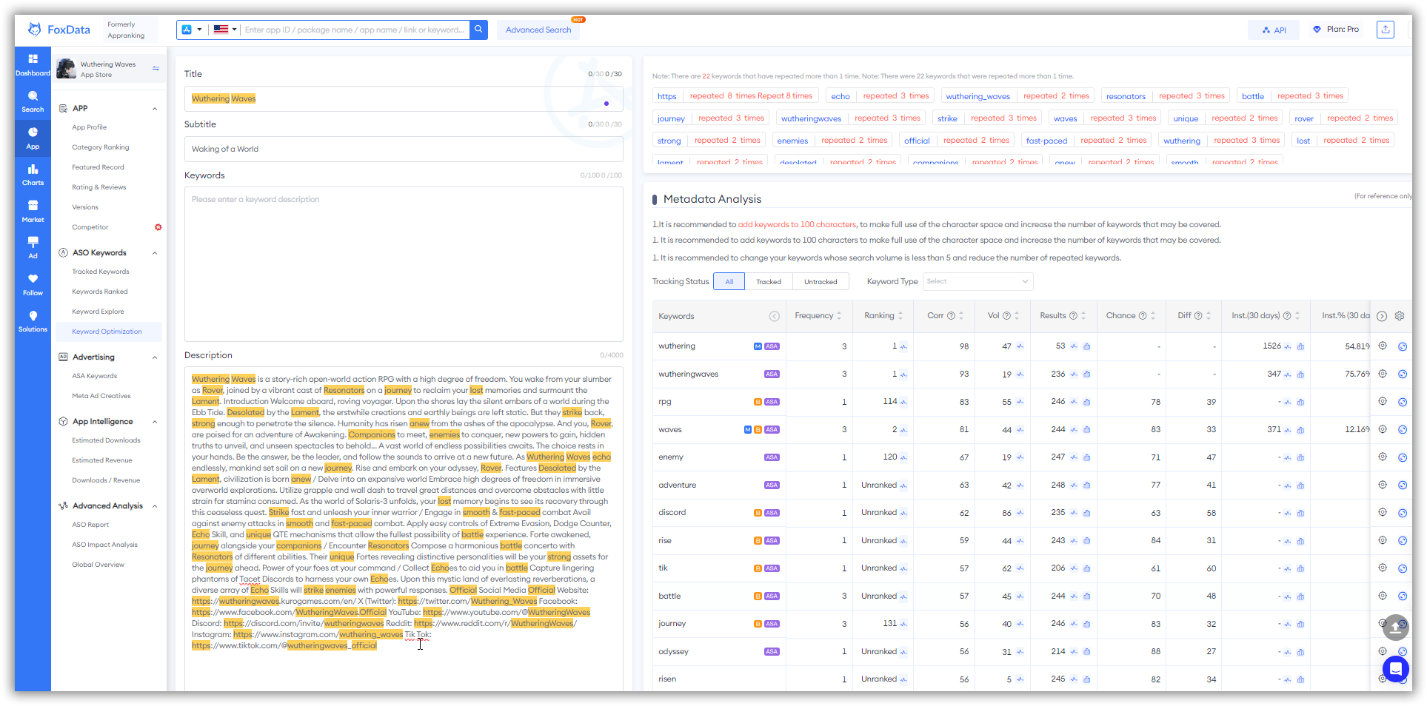Open the Follow section in the blue sidebar
Screen dimensions: 1427x706
(33, 285)
